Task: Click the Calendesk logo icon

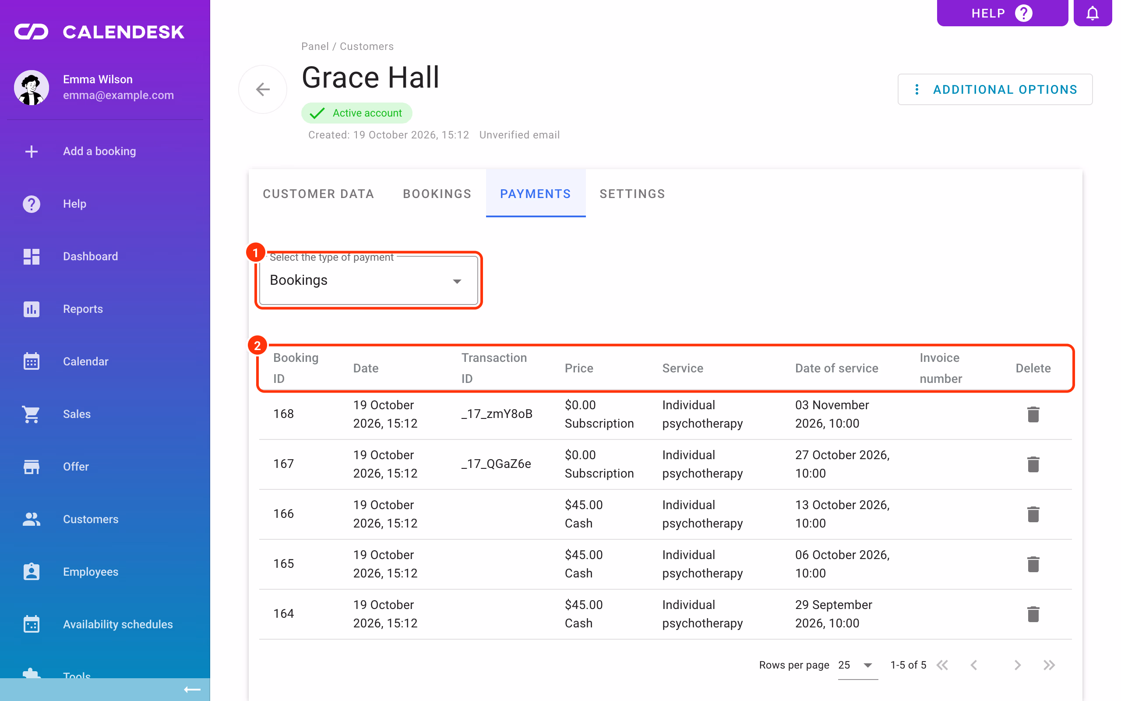Action: pos(31,32)
